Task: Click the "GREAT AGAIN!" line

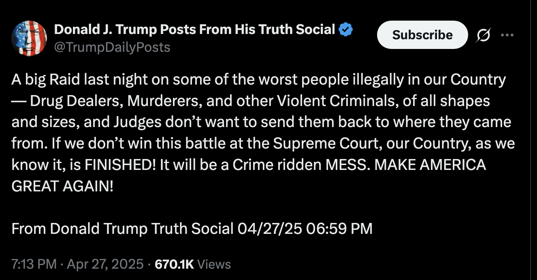Action: (63, 186)
